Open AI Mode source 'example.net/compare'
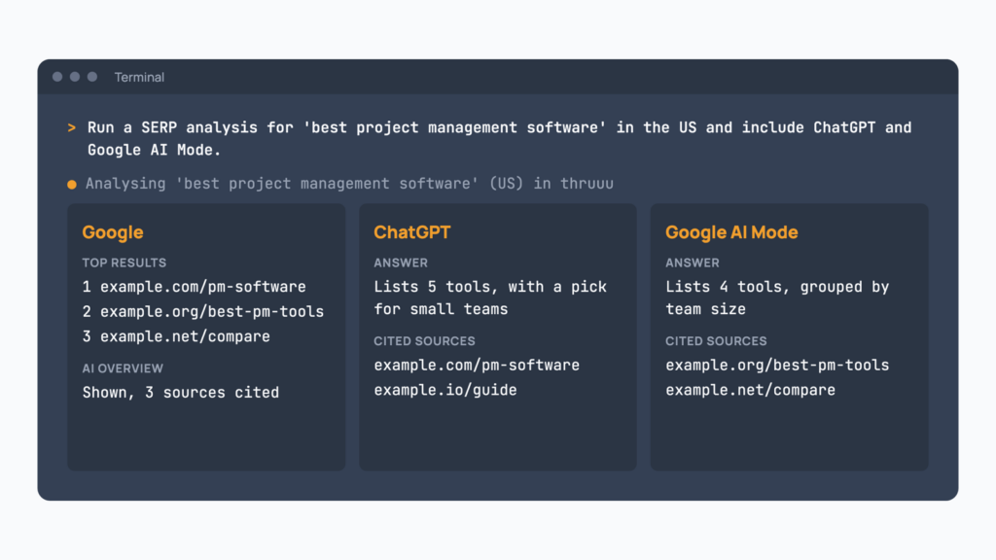The image size is (996, 560). (750, 390)
